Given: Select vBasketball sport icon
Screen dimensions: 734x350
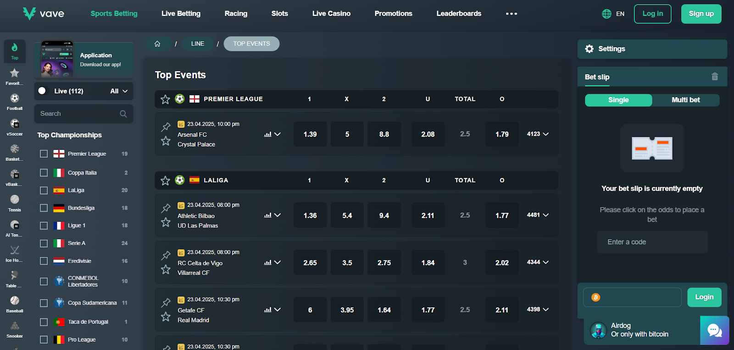Looking at the screenshot, I should pyautogui.click(x=15, y=174).
